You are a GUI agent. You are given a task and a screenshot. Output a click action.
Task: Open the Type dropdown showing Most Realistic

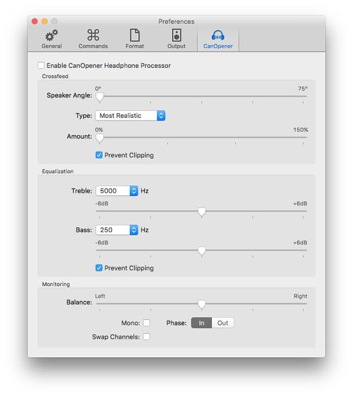(x=130, y=116)
